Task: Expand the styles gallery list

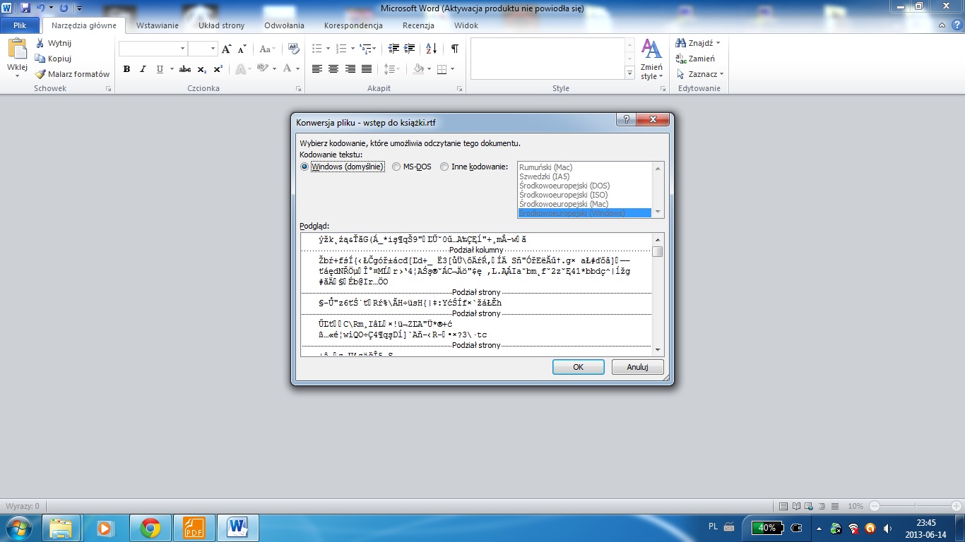Action: click(x=629, y=73)
